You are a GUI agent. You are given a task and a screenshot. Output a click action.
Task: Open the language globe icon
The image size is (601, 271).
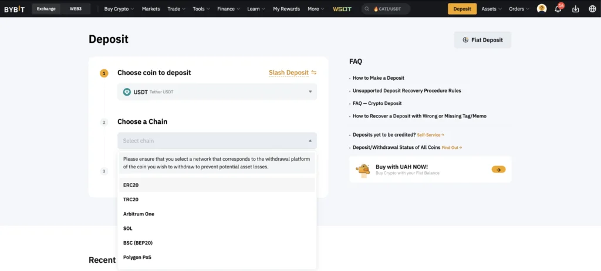pos(592,9)
